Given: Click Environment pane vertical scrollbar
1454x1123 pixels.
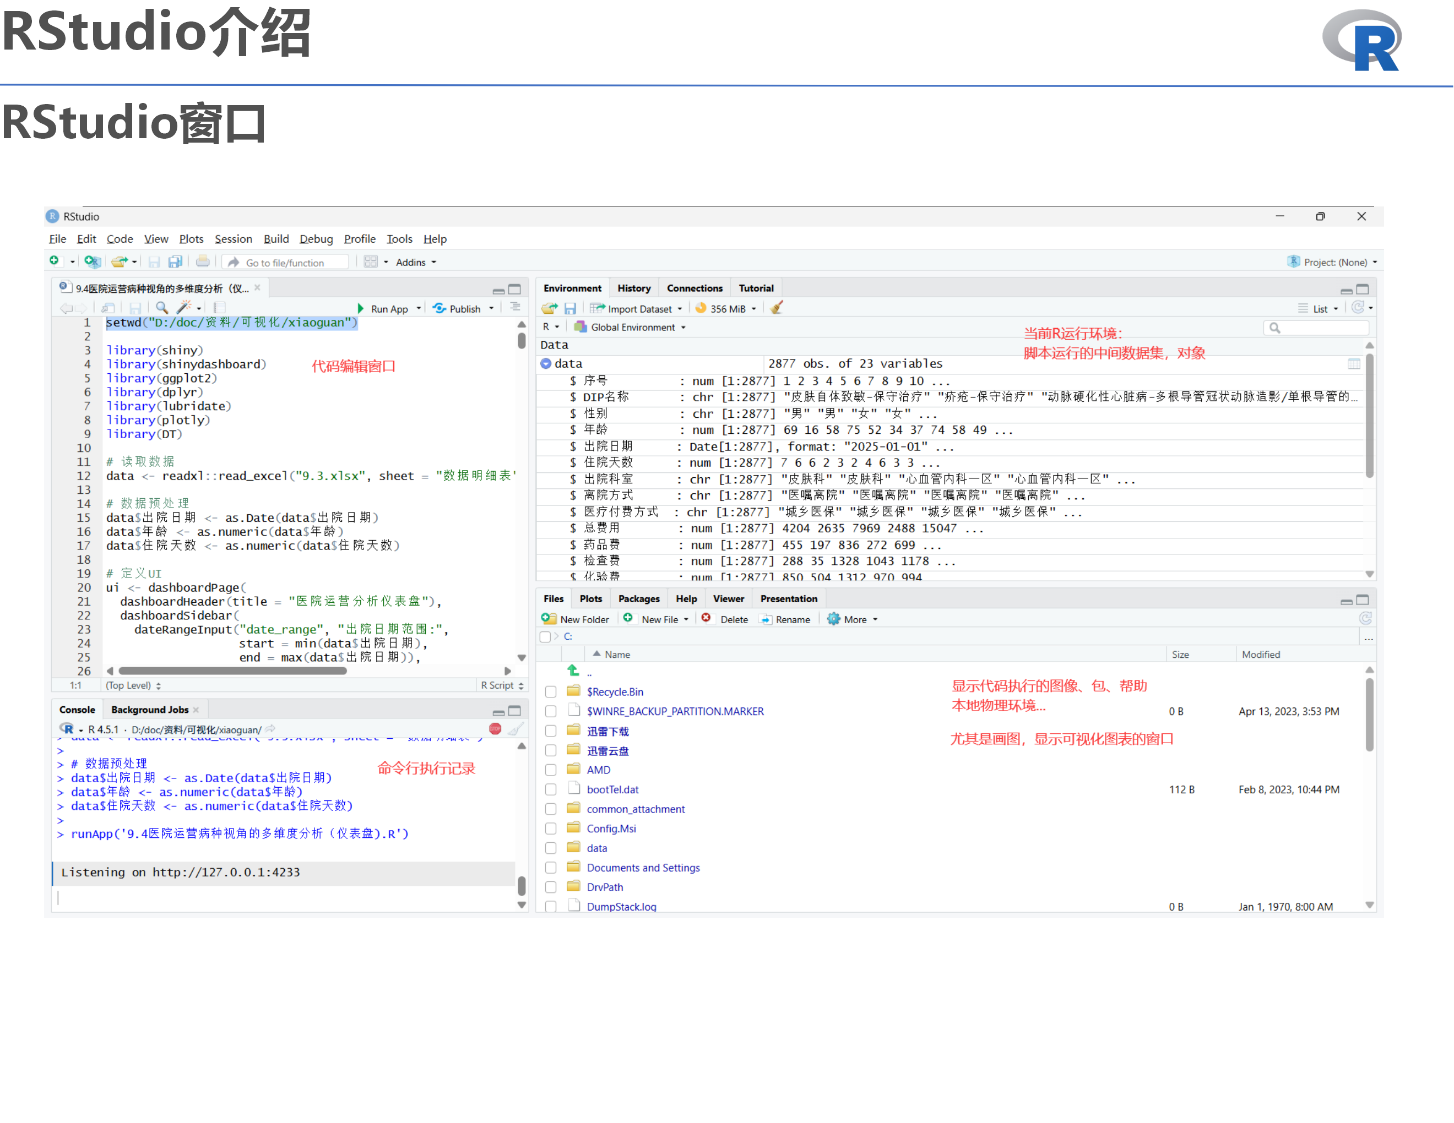Looking at the screenshot, I should (x=1369, y=415).
